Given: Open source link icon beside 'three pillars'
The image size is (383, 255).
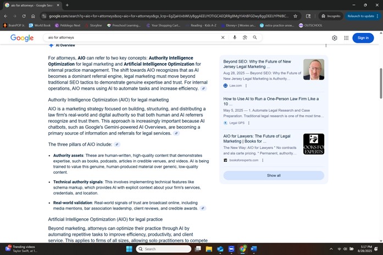Looking at the screenshot, I should click(117, 144).
